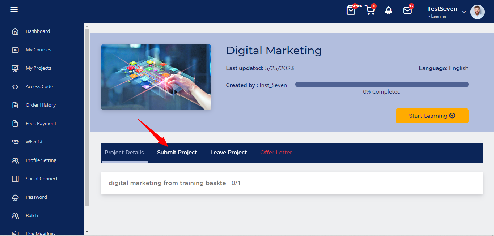Expand the TestSeven user dropdown chevron
Image resolution: width=494 pixels, height=236 pixels.
pyautogui.click(x=464, y=12)
